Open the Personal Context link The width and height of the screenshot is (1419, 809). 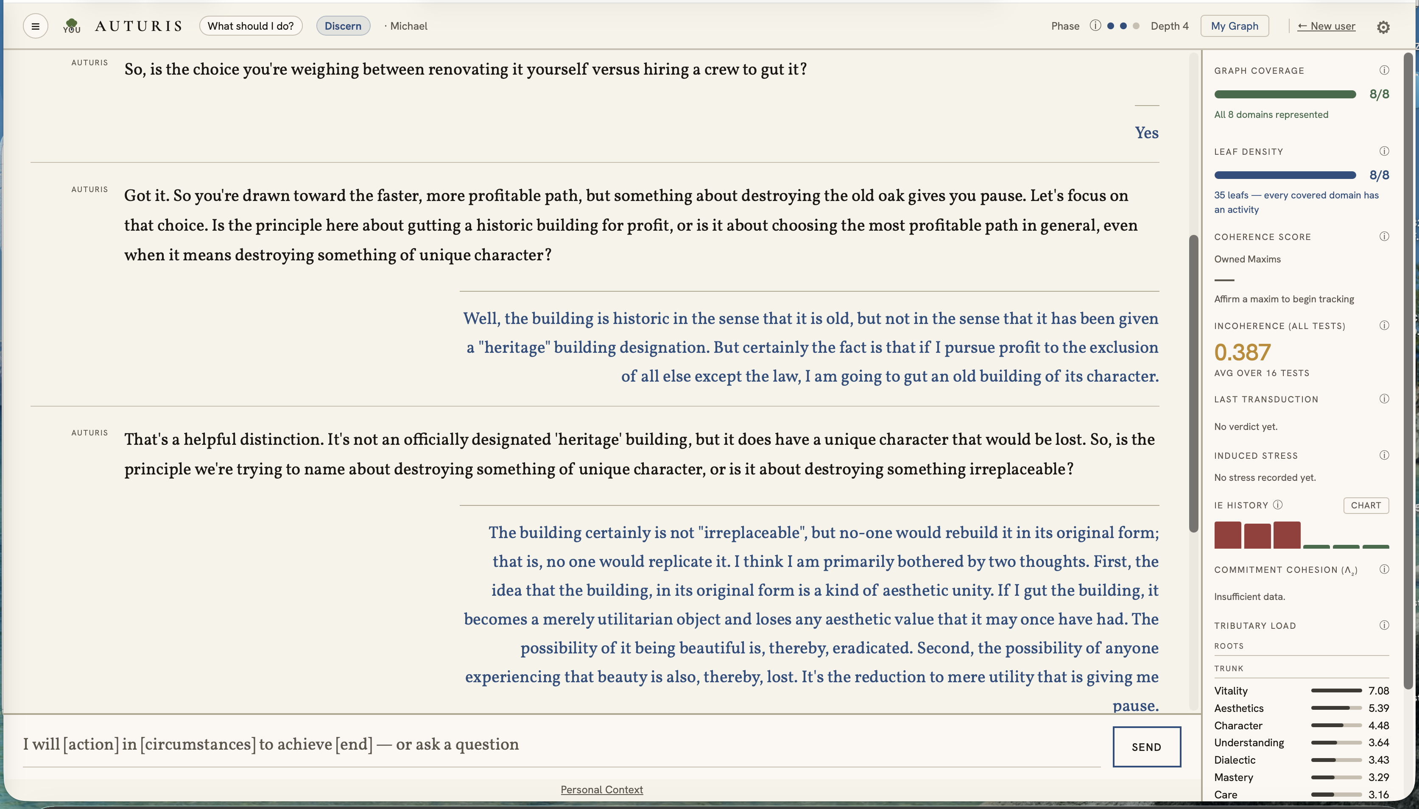click(x=601, y=789)
